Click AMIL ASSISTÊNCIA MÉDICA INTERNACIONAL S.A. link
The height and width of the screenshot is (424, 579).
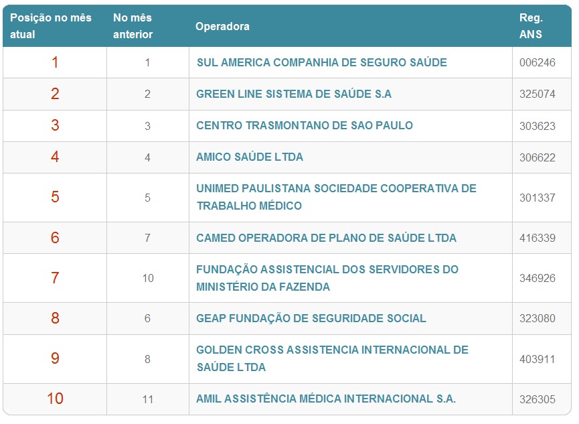pyautogui.click(x=326, y=399)
